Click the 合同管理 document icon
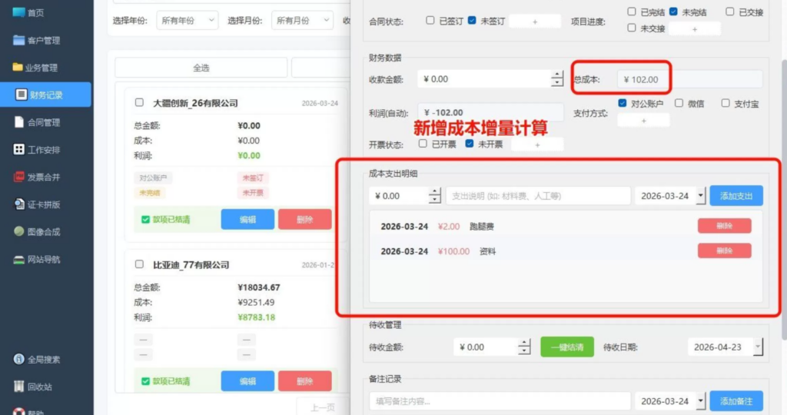Screen dimensions: 787x415 [x=19, y=122]
